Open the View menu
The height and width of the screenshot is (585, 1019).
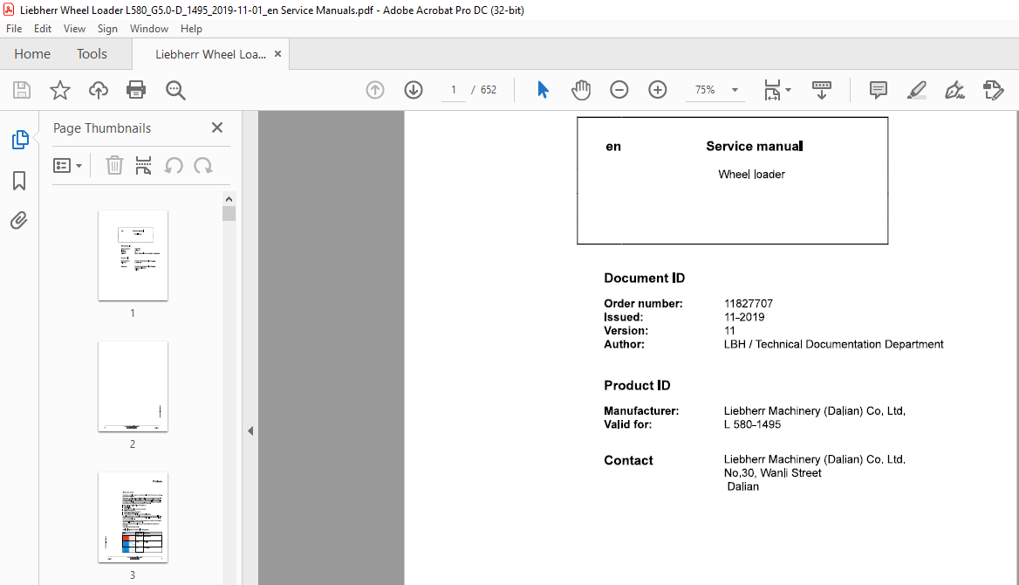[74, 29]
